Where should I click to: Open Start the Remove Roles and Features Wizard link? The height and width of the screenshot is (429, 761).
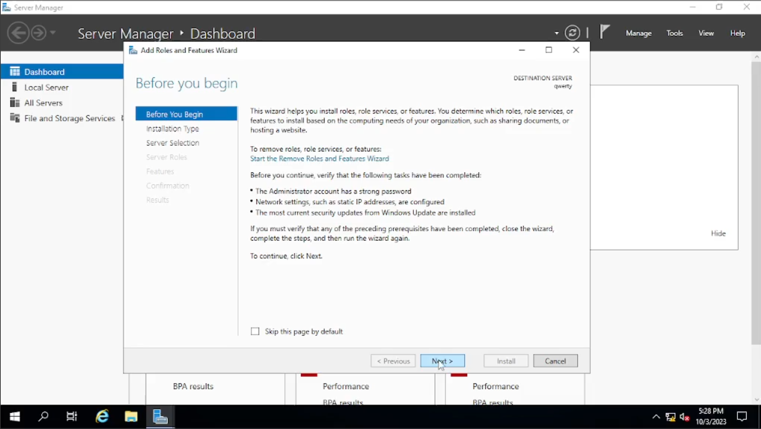319,159
